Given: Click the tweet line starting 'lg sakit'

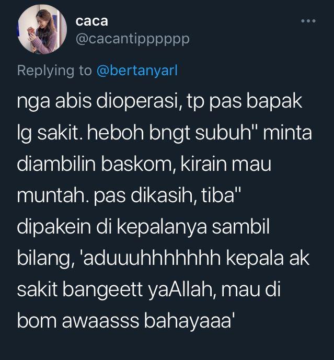Looking at the screenshot, I should click(x=165, y=133).
